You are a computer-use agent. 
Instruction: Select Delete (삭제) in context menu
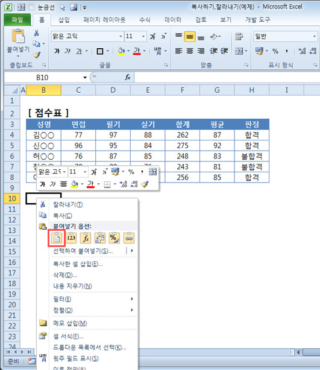coord(87,275)
